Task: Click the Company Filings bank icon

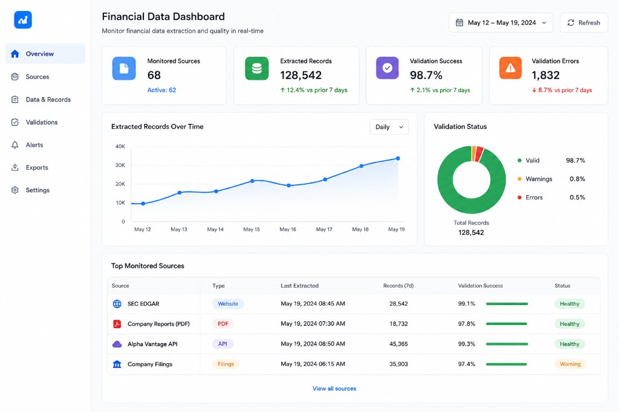Action: 117,364
